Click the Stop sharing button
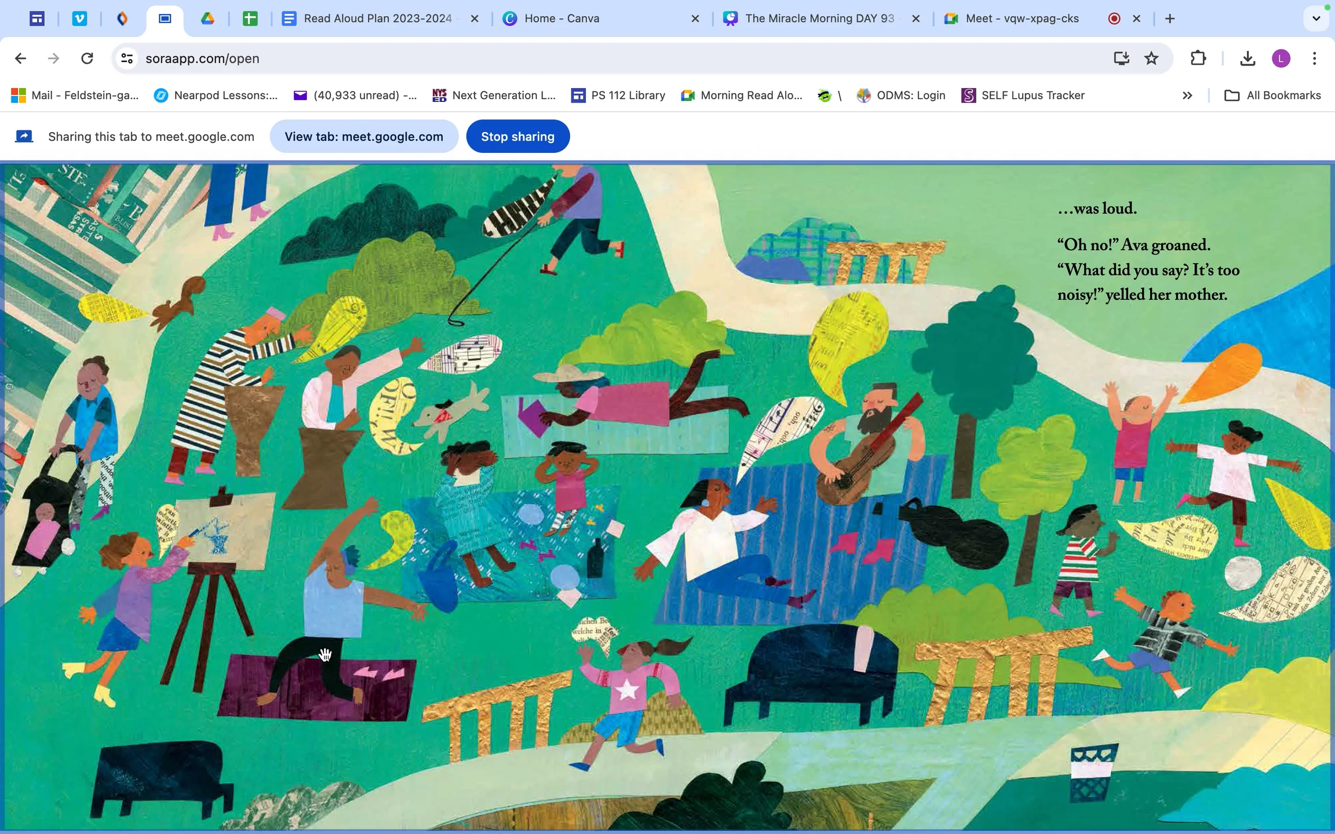The width and height of the screenshot is (1335, 834). coord(518,137)
